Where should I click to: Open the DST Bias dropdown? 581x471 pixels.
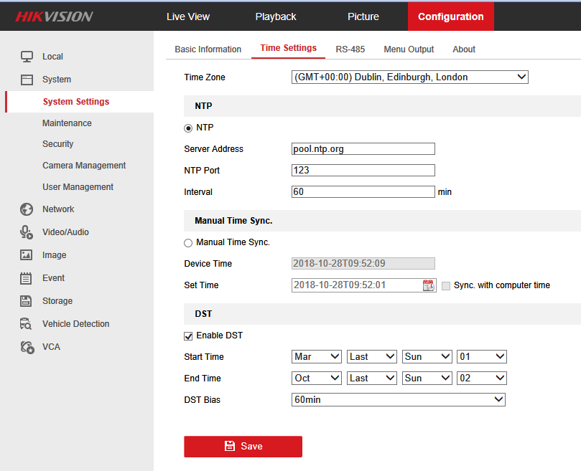click(399, 400)
